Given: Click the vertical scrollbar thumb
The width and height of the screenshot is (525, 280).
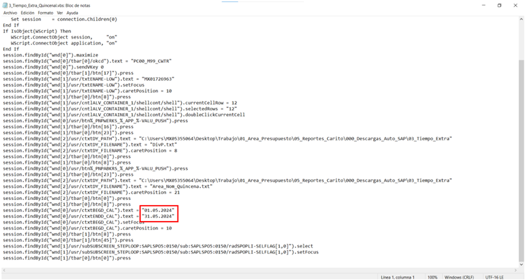Looking at the screenshot, I should coord(522,159).
